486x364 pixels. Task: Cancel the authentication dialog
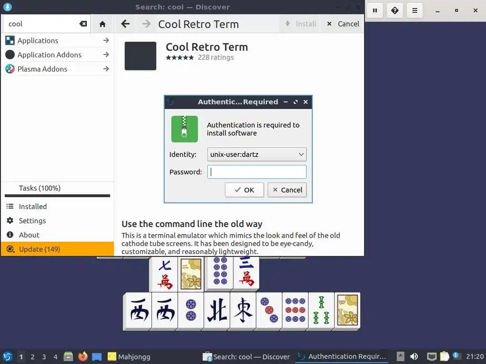(287, 190)
